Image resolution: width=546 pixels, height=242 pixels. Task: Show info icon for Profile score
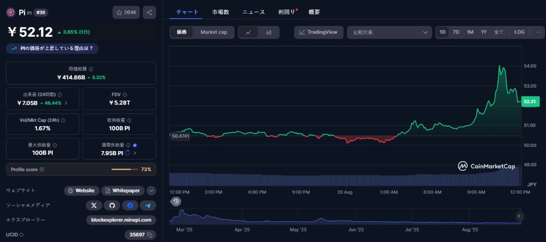(x=42, y=170)
